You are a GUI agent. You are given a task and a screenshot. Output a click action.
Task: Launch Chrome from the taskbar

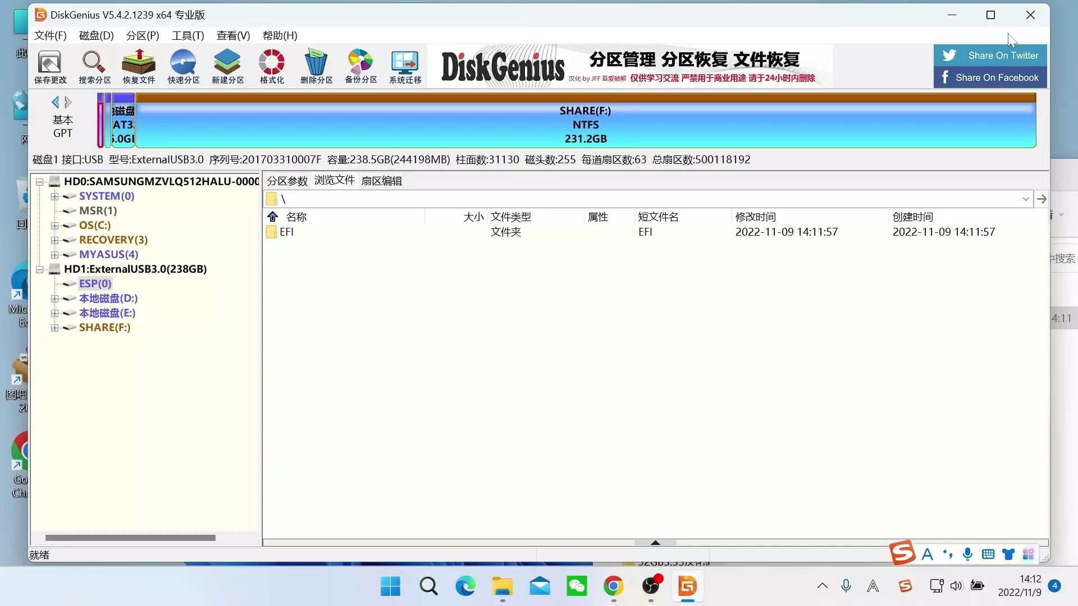click(x=614, y=586)
